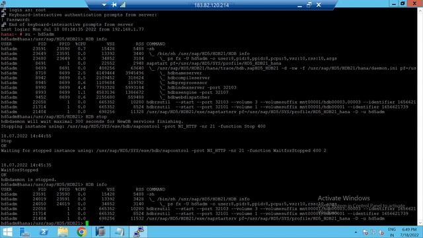
Task: Switch the ENG IN input language
Action: tap(392, 232)
